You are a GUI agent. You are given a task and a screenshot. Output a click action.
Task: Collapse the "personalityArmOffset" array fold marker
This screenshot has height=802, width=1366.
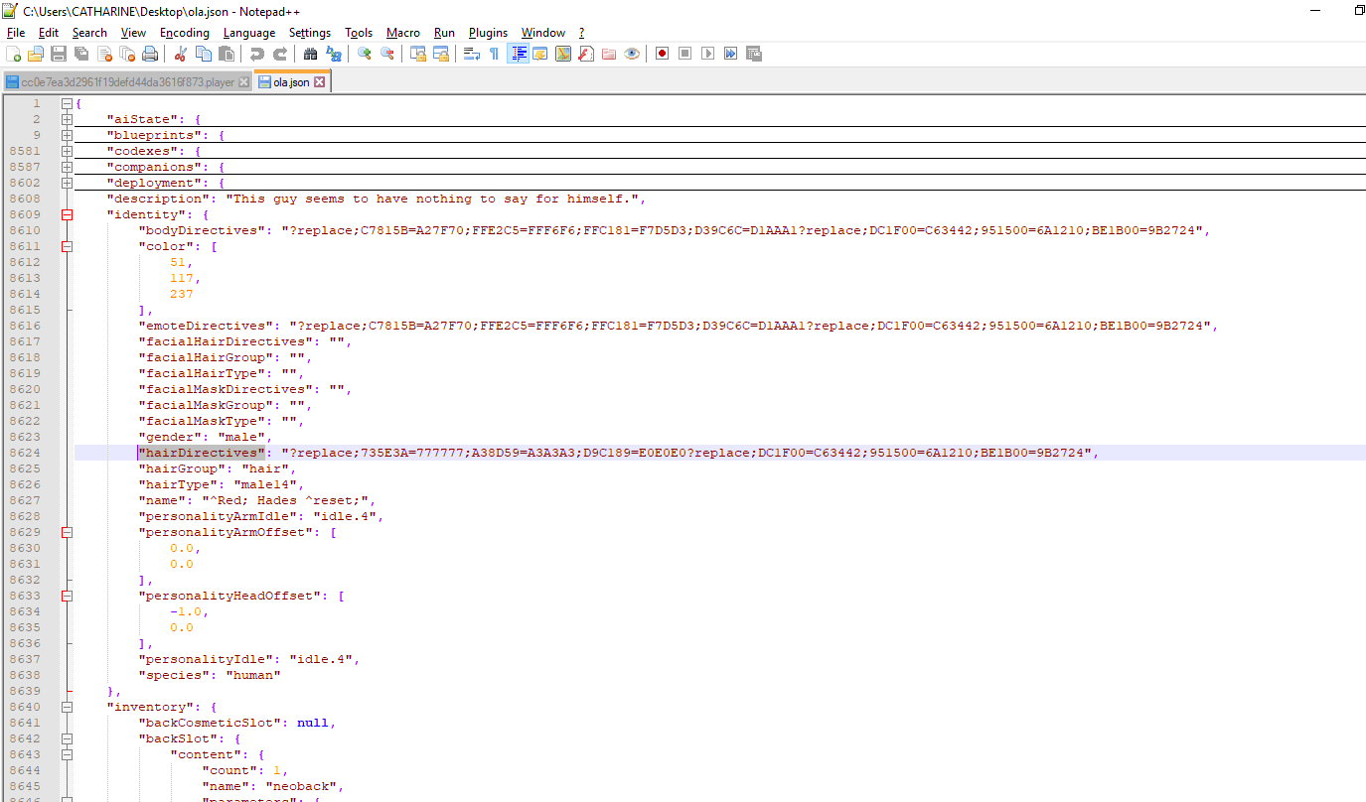point(68,532)
